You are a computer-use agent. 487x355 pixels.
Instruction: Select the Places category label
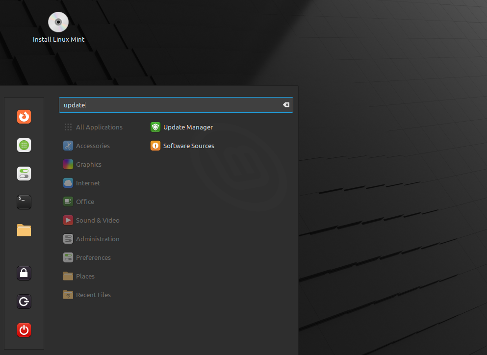(x=85, y=277)
